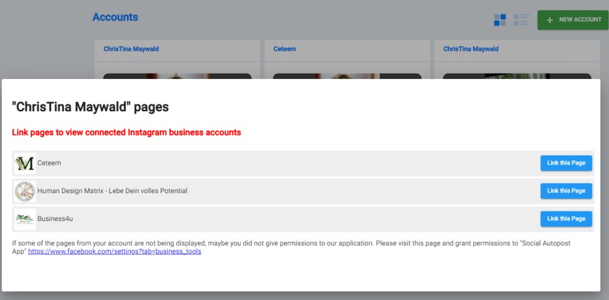Open the first ChrisTina Maywald account card title
Image resolution: width=609 pixels, height=300 pixels.
pos(131,49)
